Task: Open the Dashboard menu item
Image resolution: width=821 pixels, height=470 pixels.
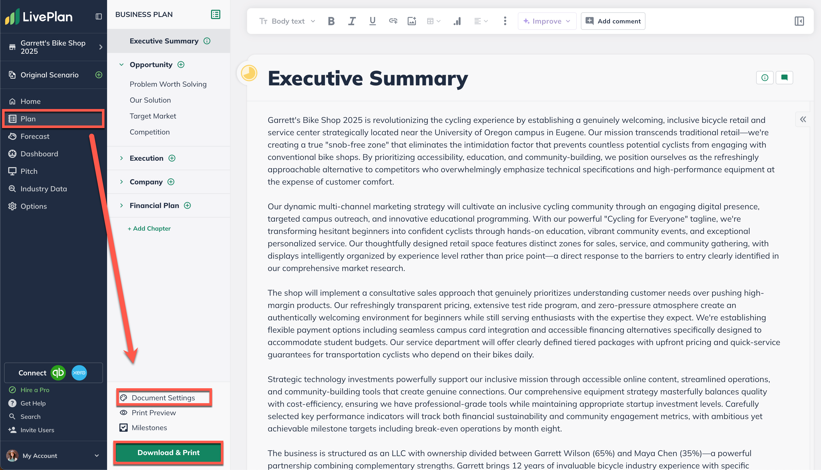Action: pos(39,154)
